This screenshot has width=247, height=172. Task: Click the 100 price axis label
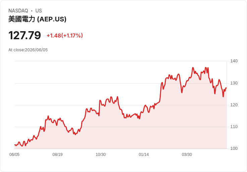click(x=234, y=149)
